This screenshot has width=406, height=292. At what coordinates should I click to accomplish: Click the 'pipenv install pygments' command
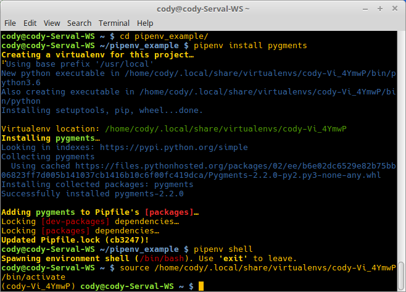pyautogui.click(x=250, y=46)
